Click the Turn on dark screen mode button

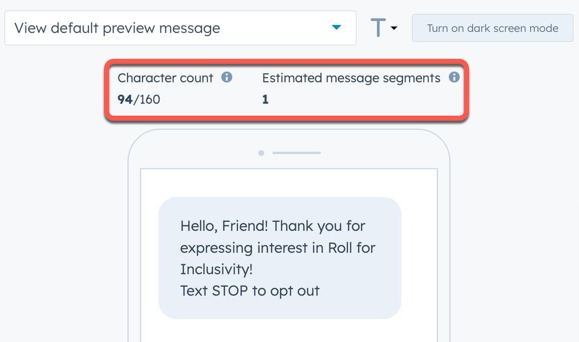click(x=492, y=28)
